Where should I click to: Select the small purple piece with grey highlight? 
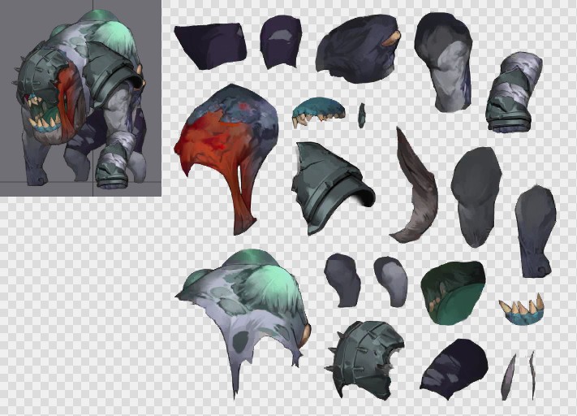pyautogui.click(x=281, y=42)
